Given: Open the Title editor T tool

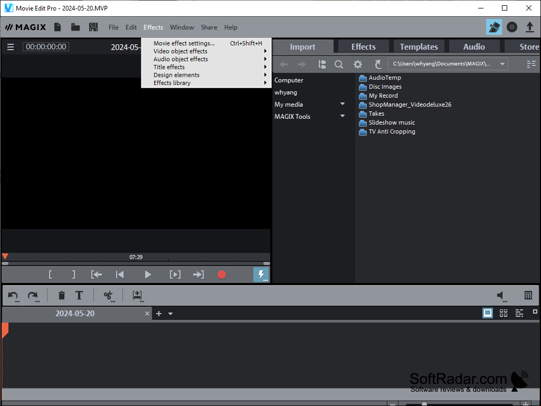Looking at the screenshot, I should (x=79, y=295).
